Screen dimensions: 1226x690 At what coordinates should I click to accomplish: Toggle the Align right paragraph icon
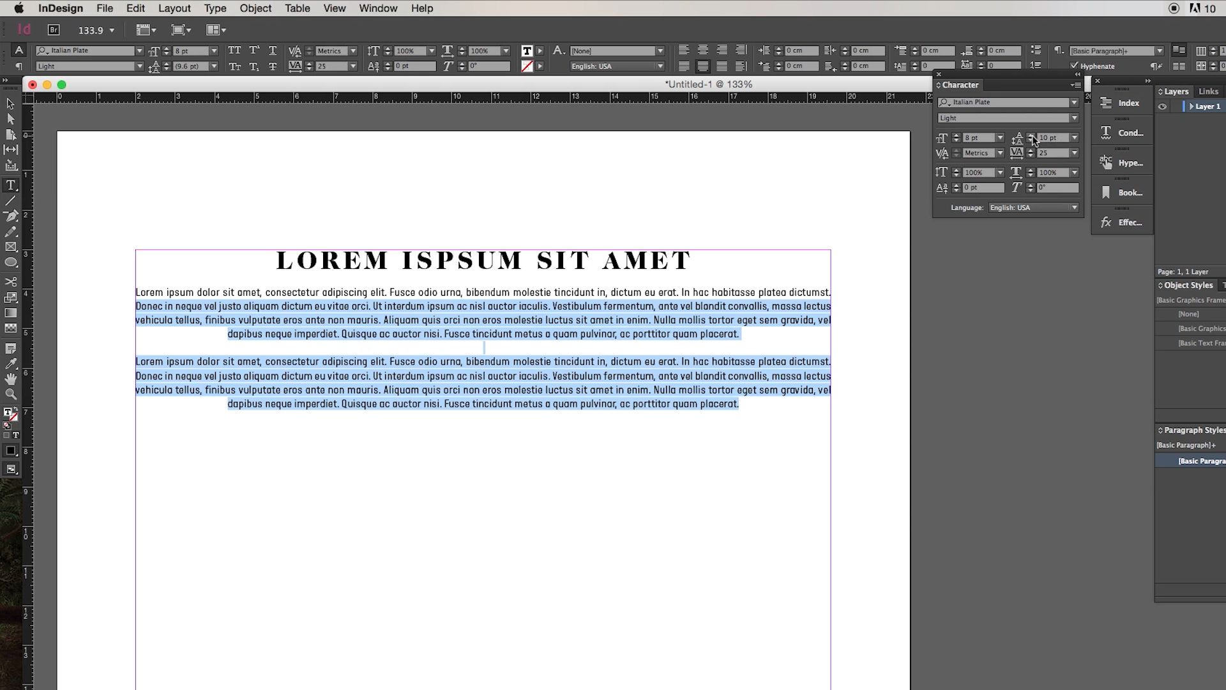click(722, 50)
